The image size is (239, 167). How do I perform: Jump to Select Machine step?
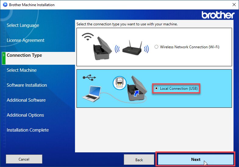click(22, 70)
